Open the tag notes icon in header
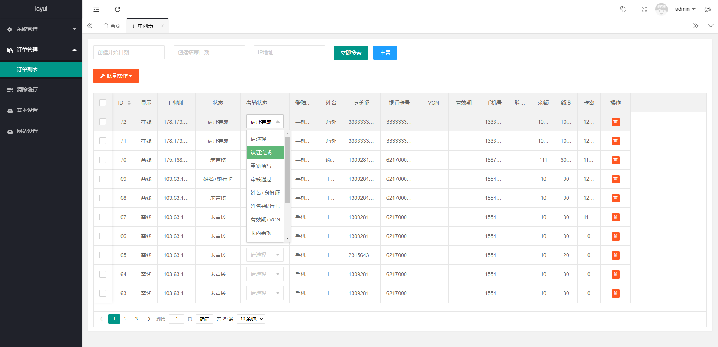718x347 pixels. point(623,9)
